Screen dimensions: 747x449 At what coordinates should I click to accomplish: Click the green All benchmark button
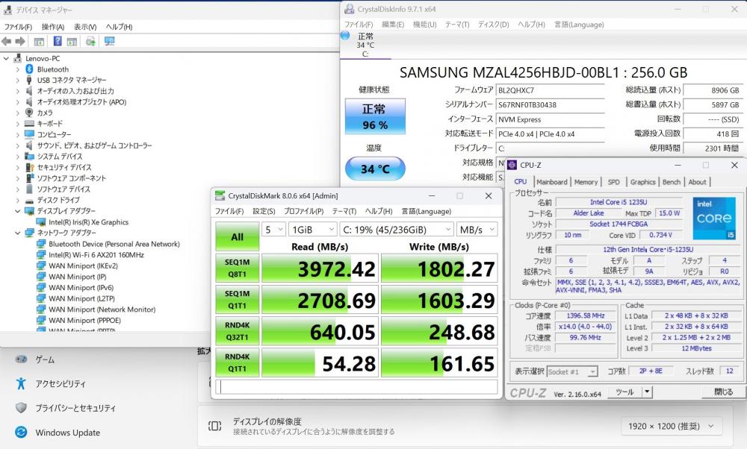point(237,236)
